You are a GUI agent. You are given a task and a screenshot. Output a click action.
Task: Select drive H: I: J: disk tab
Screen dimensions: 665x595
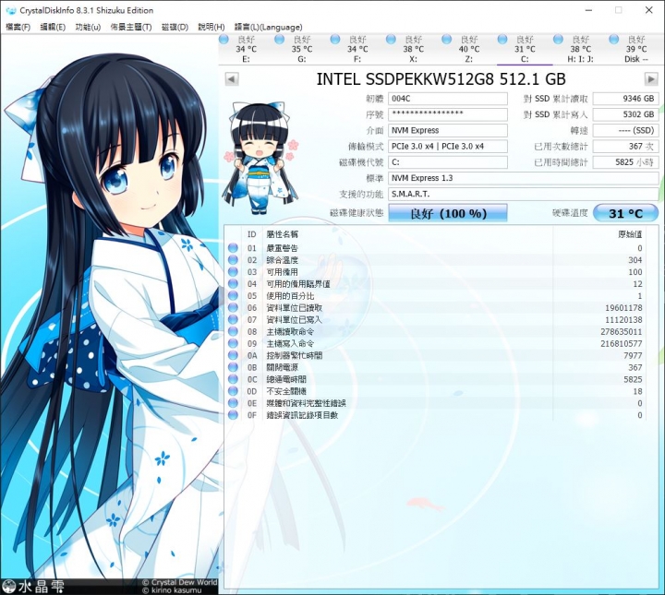(581, 49)
